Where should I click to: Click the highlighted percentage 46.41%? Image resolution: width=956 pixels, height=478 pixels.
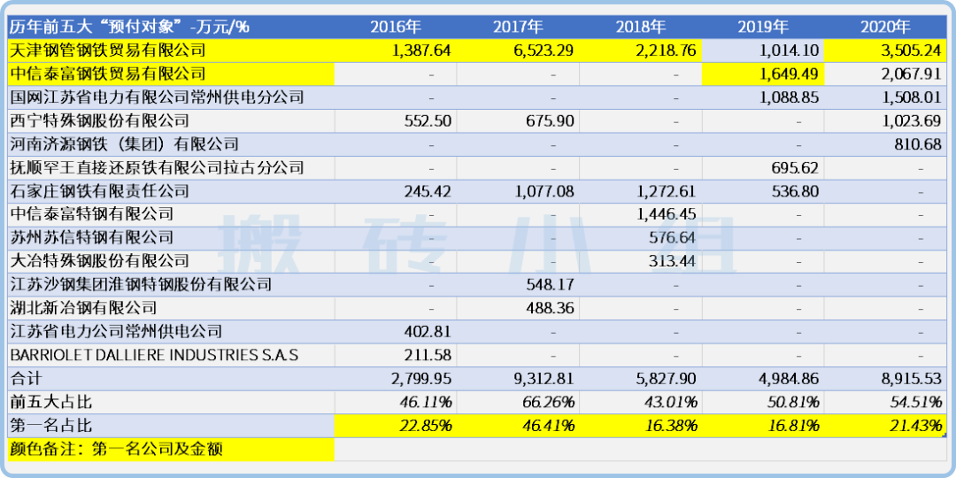click(x=550, y=426)
